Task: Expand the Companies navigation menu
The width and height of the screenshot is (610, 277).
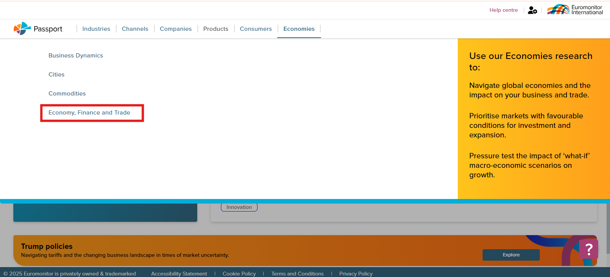Action: coord(175,29)
